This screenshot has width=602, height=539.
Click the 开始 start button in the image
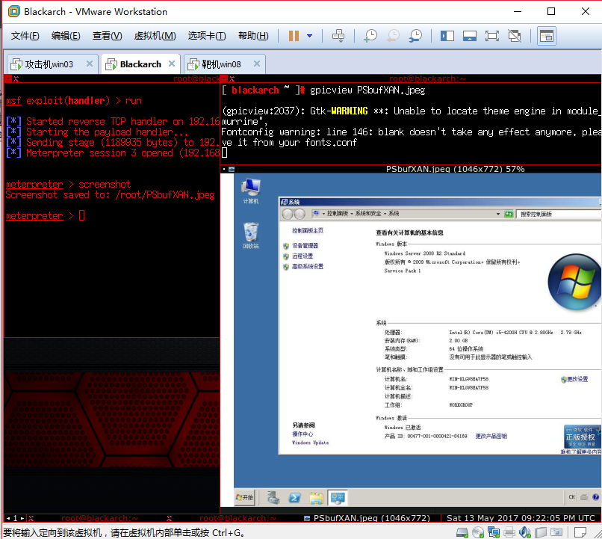[244, 497]
